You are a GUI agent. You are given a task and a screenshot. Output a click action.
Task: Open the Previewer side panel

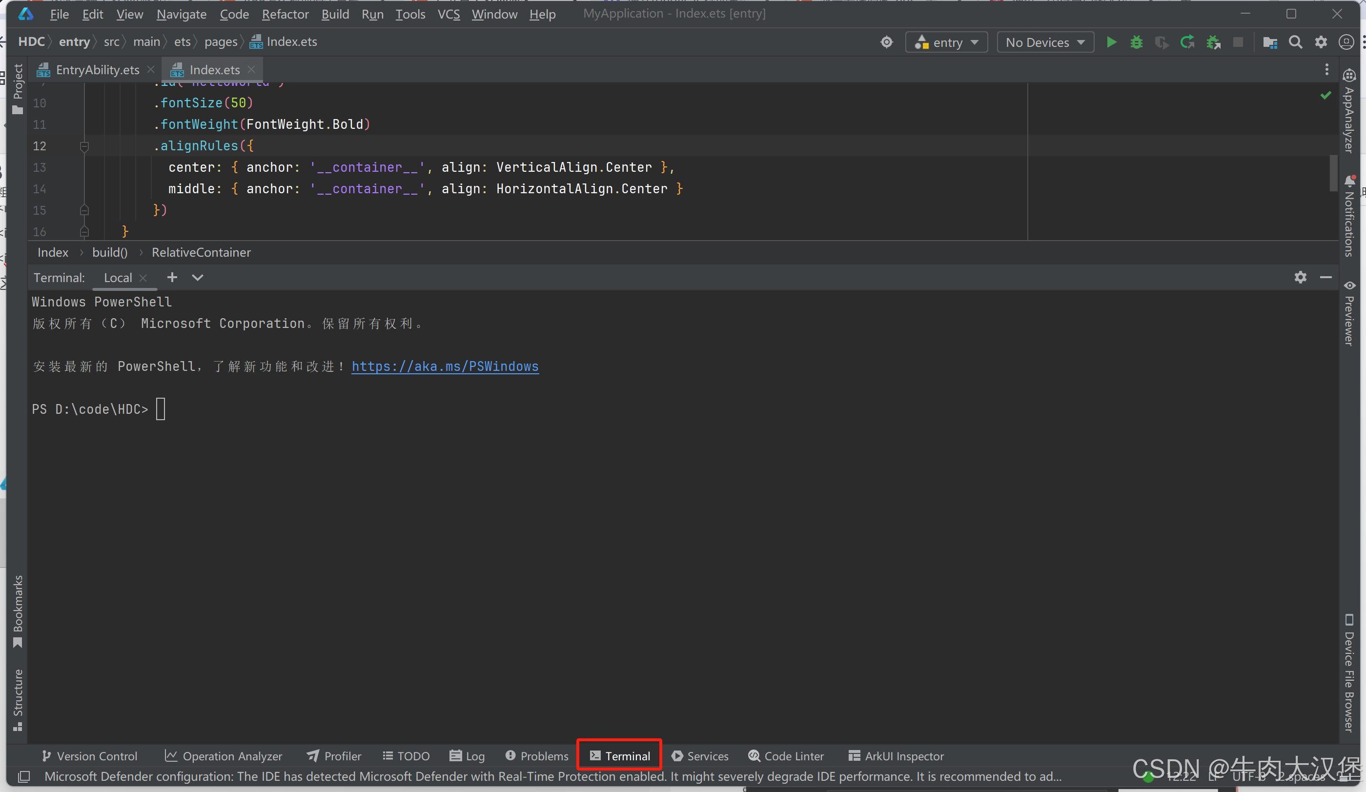pyautogui.click(x=1348, y=313)
